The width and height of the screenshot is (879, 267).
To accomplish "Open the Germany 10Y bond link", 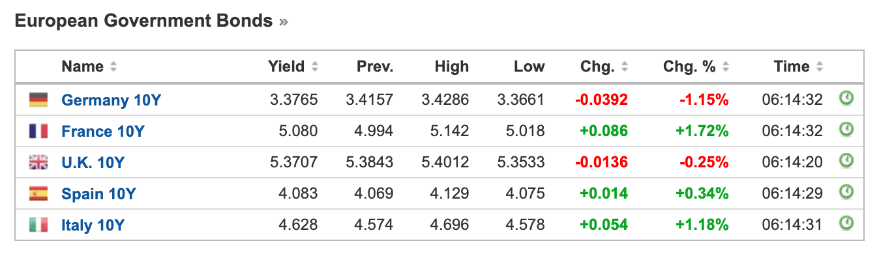I will point(112,100).
